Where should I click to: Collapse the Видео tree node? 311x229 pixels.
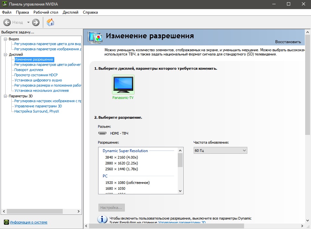coord(6,39)
